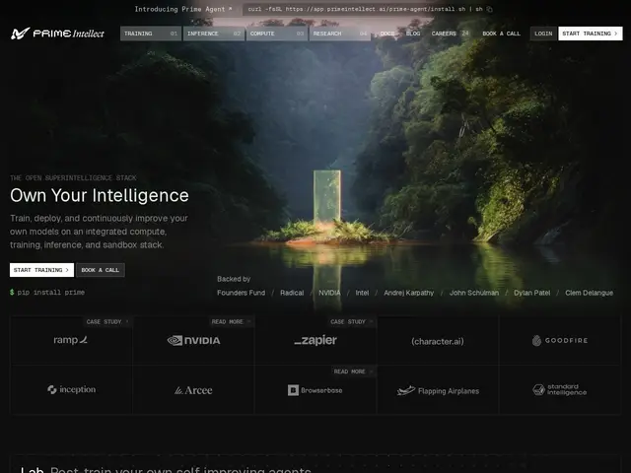Click Book a Call below the hero text
631x473 pixels.
click(x=101, y=270)
